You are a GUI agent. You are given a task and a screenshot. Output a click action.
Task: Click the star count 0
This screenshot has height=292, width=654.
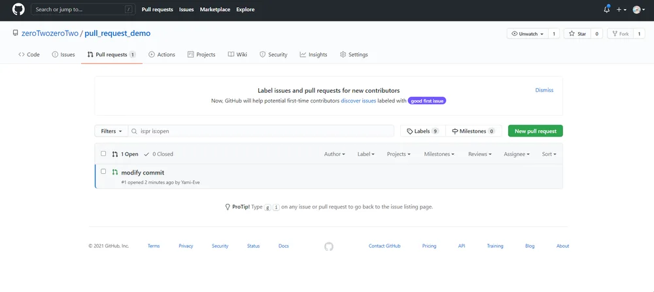[596, 34]
